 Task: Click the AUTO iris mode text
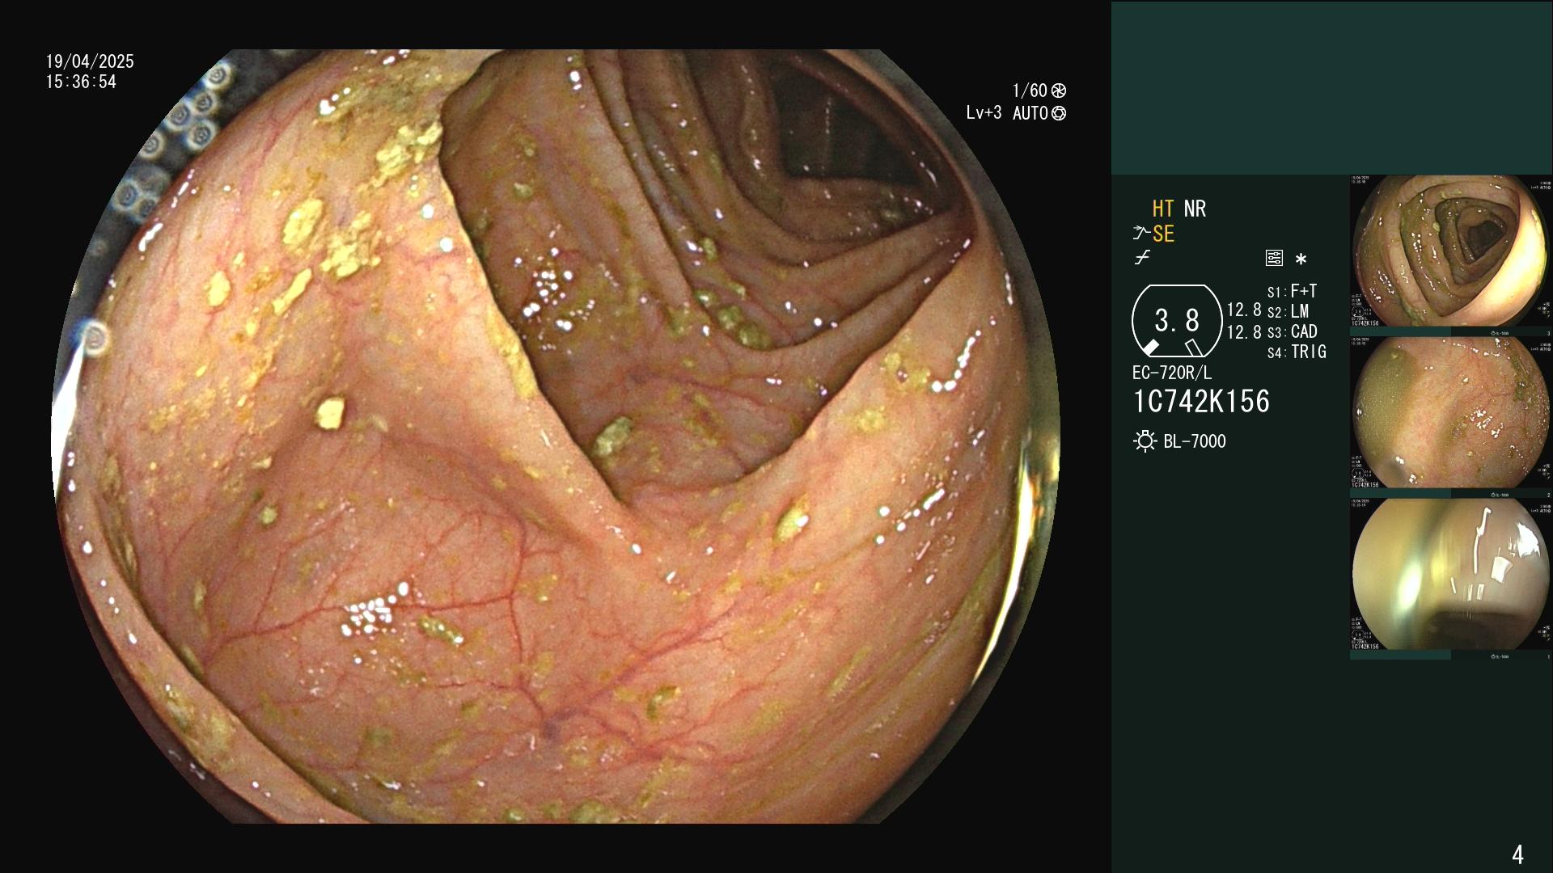1030,113
